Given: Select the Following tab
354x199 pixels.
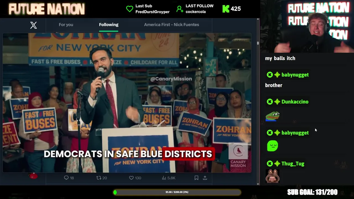Looking at the screenshot, I should [109, 25].
